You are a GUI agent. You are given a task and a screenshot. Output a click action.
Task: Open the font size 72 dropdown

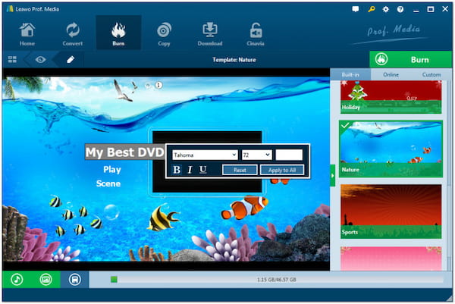pos(256,155)
